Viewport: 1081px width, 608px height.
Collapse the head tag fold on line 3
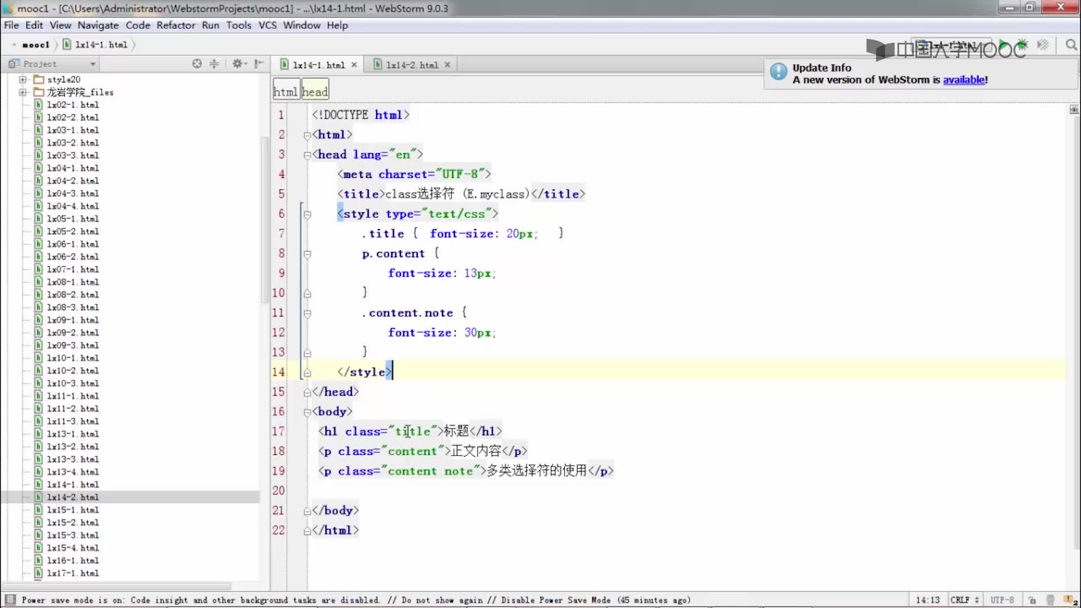[x=307, y=155]
